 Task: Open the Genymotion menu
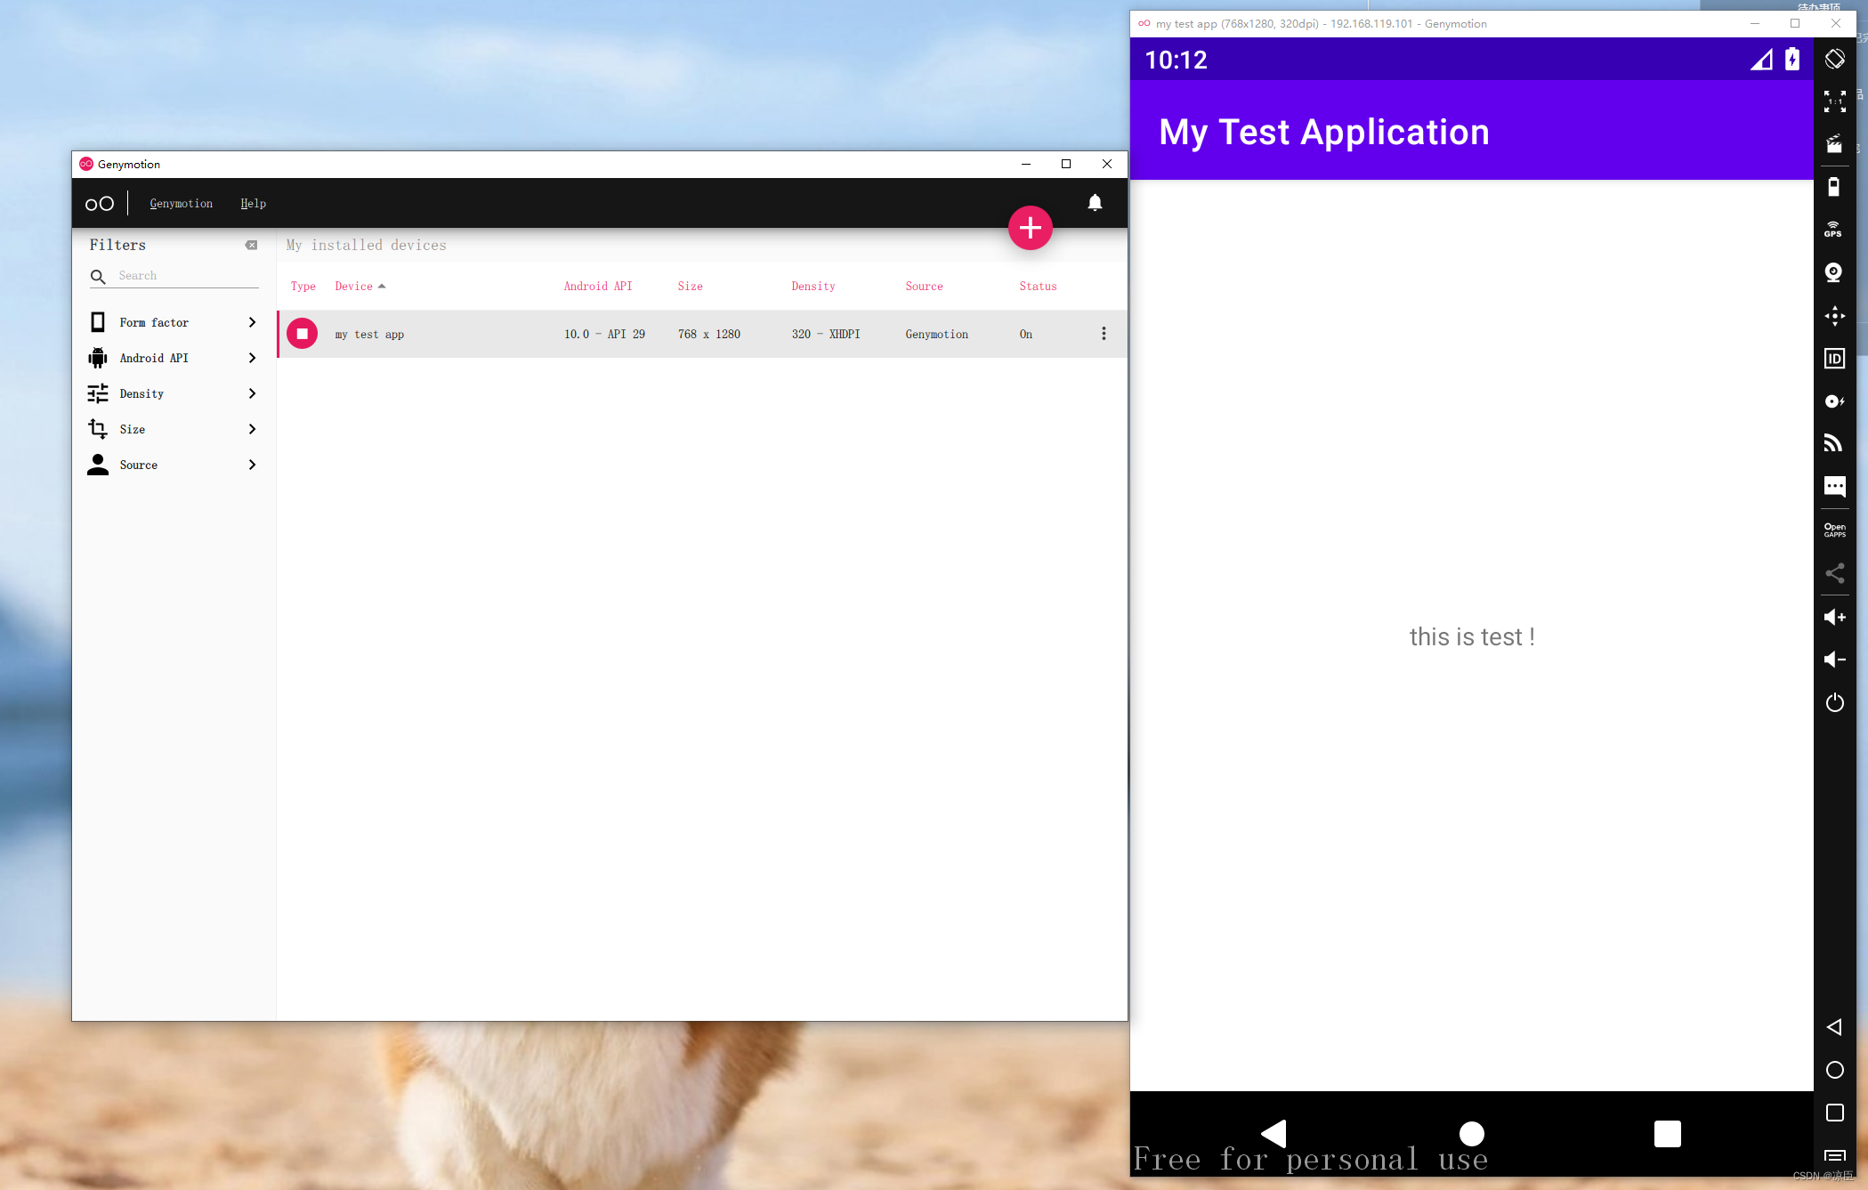(x=181, y=203)
